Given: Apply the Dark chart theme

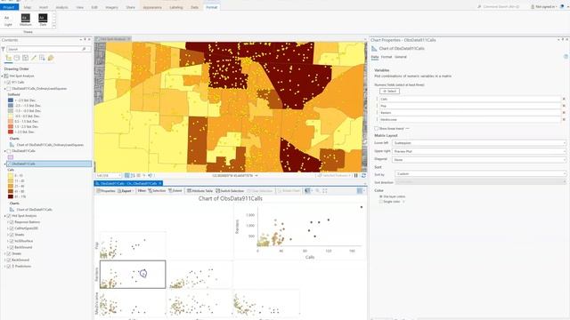Looking at the screenshot, I should 43,20.
